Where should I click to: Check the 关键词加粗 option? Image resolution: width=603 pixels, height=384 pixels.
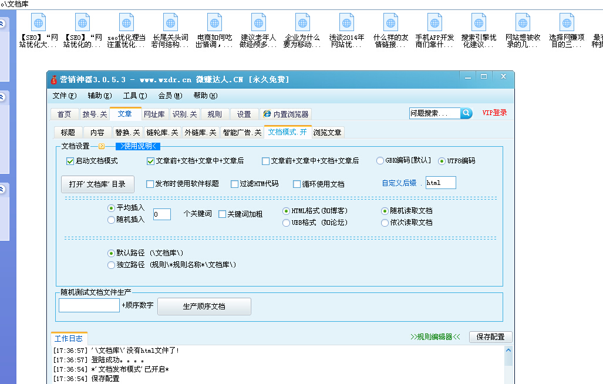(x=222, y=214)
